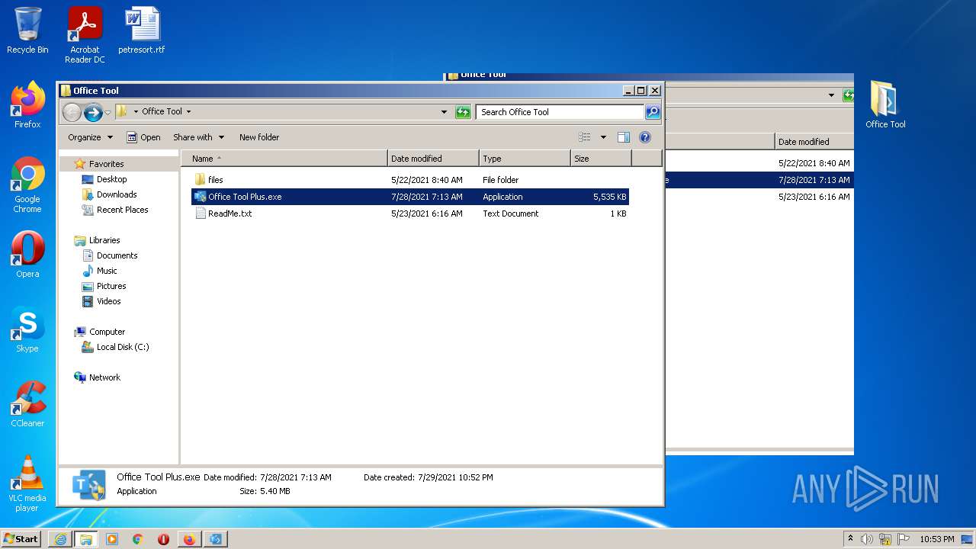The height and width of the screenshot is (549, 976).
Task: Open the Start menu
Action: pos(21,539)
